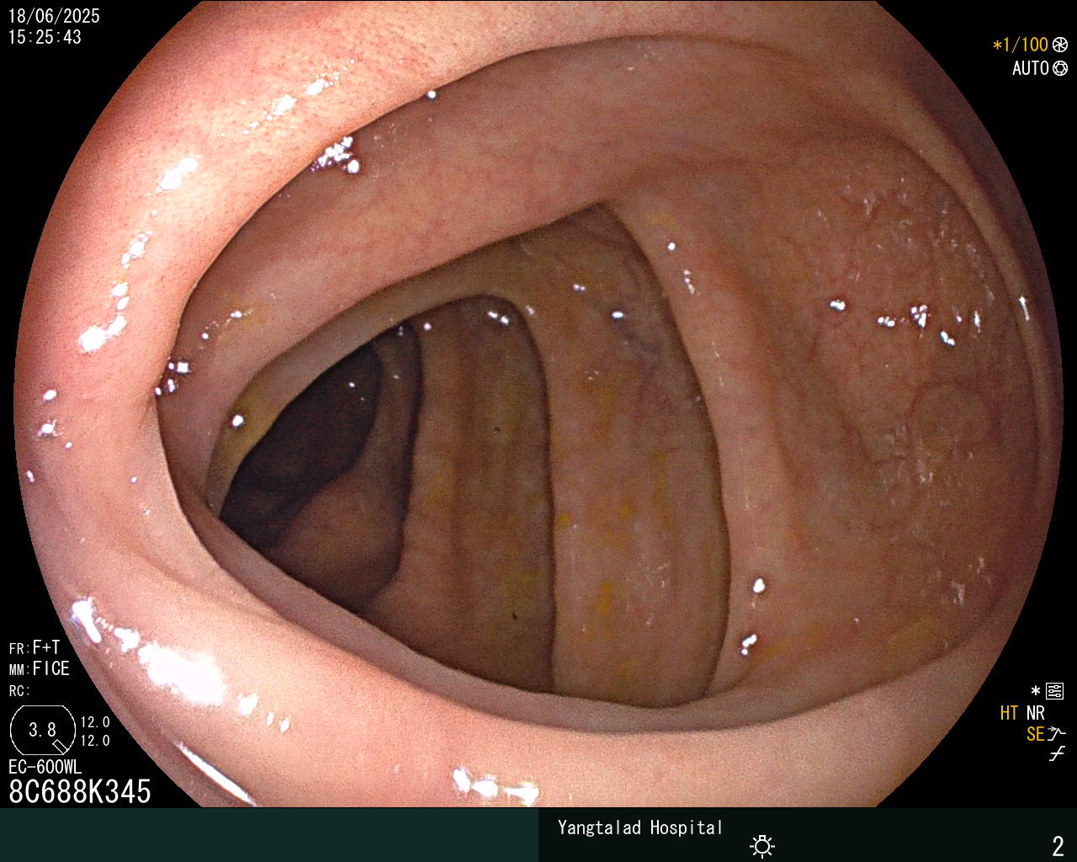Click the lower 12.0 diameter value
The width and height of the screenshot is (1077, 862).
(x=95, y=741)
